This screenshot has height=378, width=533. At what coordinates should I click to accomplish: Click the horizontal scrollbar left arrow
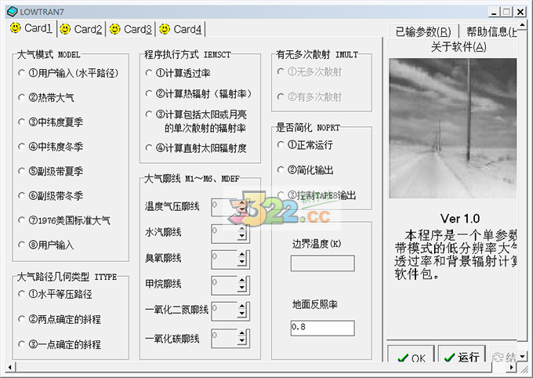(x=10, y=367)
